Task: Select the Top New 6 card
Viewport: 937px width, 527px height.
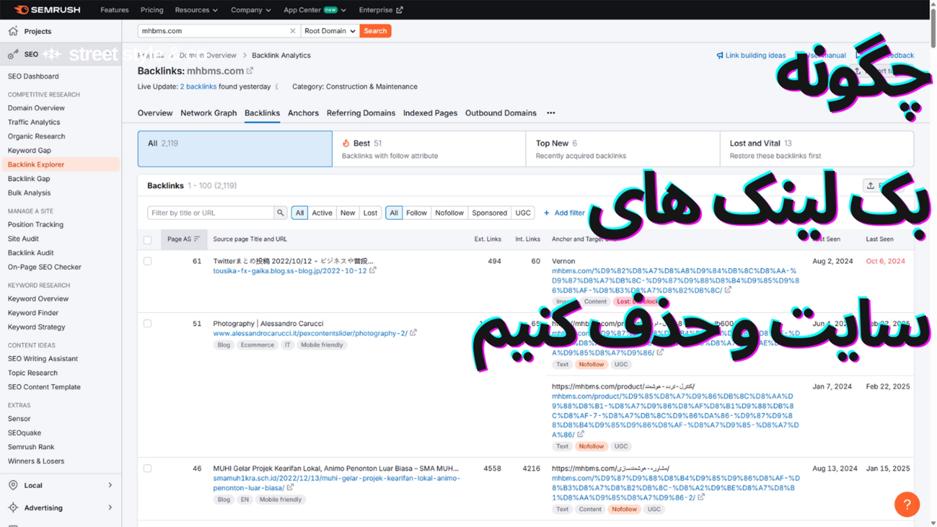Action: [x=623, y=149]
